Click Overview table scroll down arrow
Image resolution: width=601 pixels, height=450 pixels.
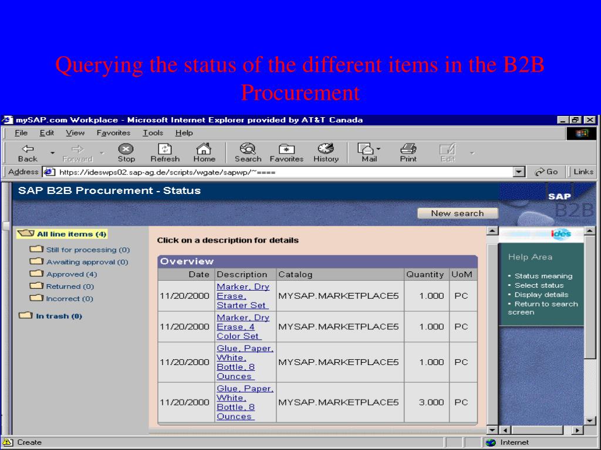coord(492,429)
